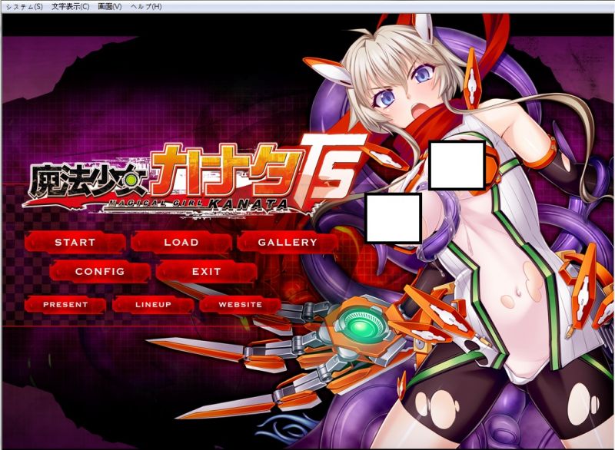Image resolution: width=615 pixels, height=450 pixels.
Task: Open the システム(S) menu
Action: (25, 7)
